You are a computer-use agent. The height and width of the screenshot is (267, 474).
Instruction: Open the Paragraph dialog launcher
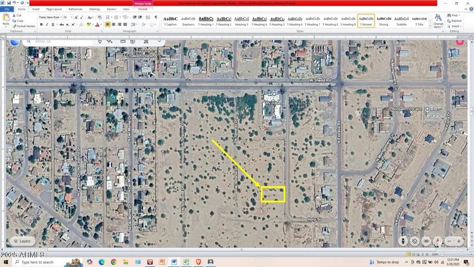coord(157,31)
